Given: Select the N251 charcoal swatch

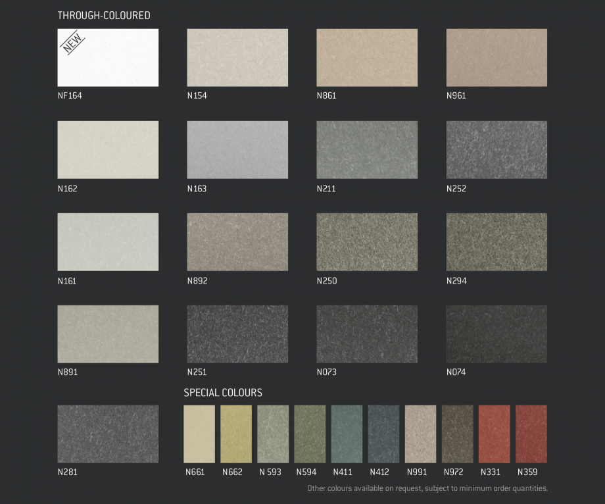Looking at the screenshot, I should (237, 334).
